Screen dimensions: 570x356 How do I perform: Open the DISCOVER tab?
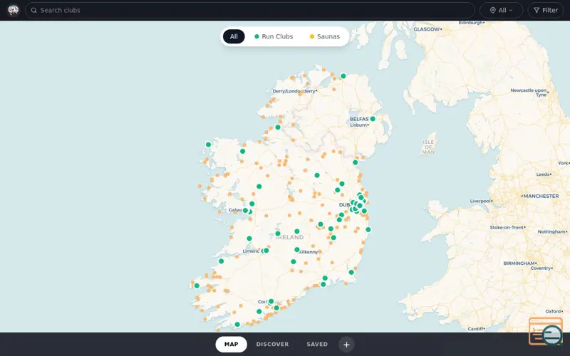pos(272,344)
